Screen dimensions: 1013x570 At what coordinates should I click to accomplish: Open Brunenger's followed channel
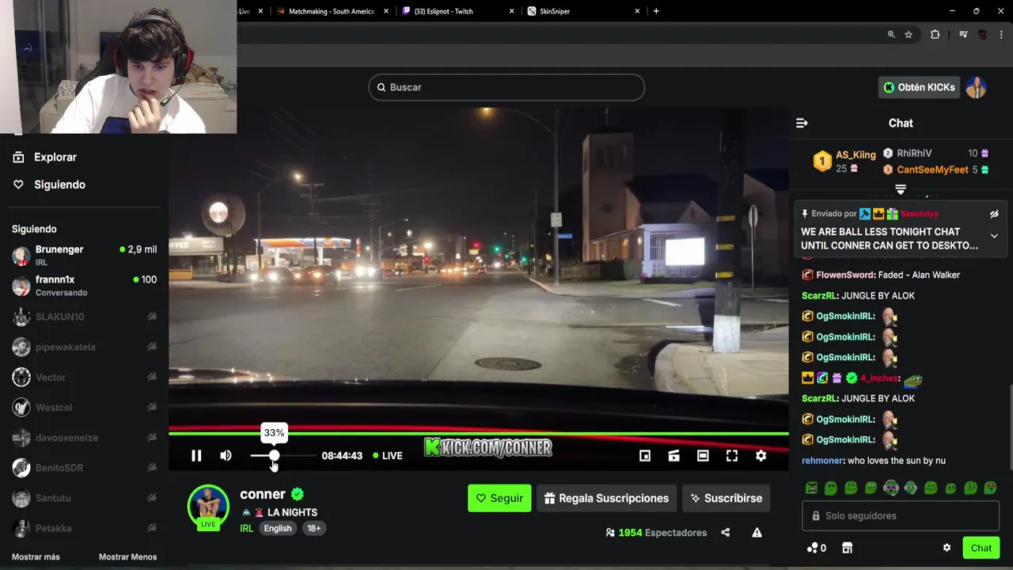pyautogui.click(x=84, y=255)
